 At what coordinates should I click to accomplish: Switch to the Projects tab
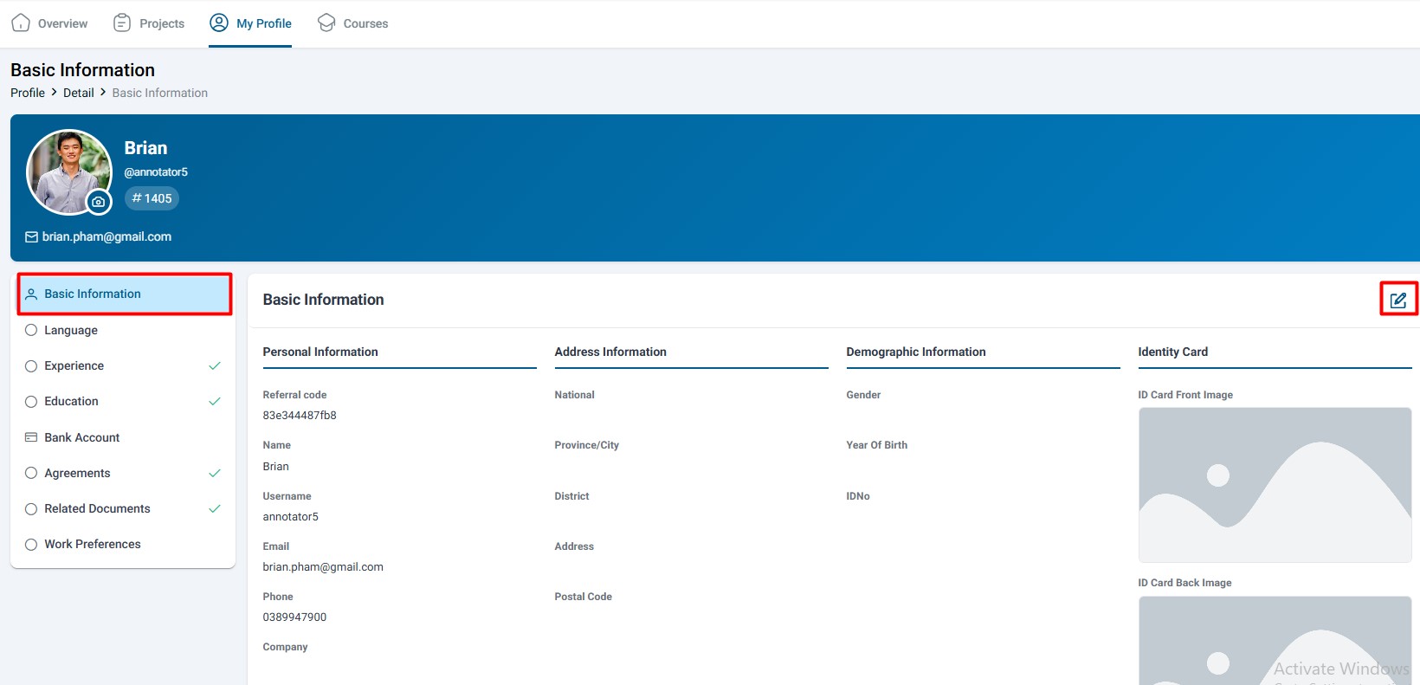[161, 23]
